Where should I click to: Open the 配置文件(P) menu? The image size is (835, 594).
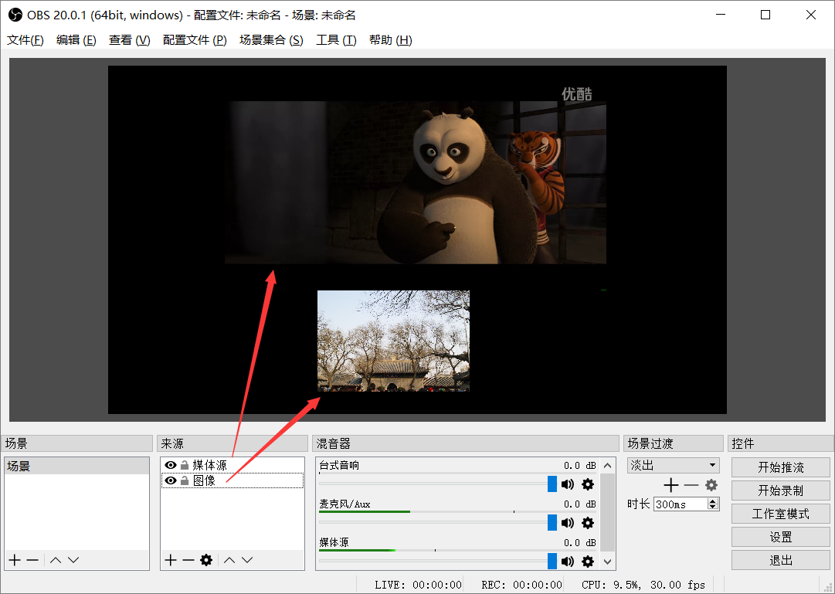pyautogui.click(x=195, y=40)
